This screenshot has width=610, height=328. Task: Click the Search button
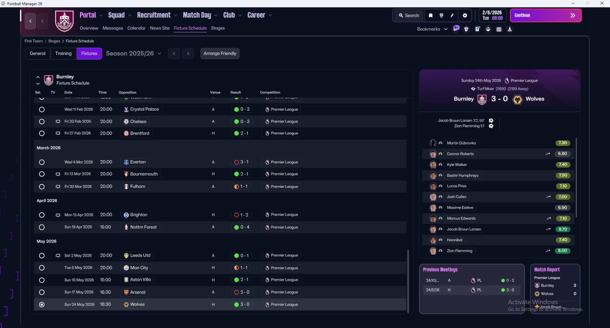pos(408,15)
